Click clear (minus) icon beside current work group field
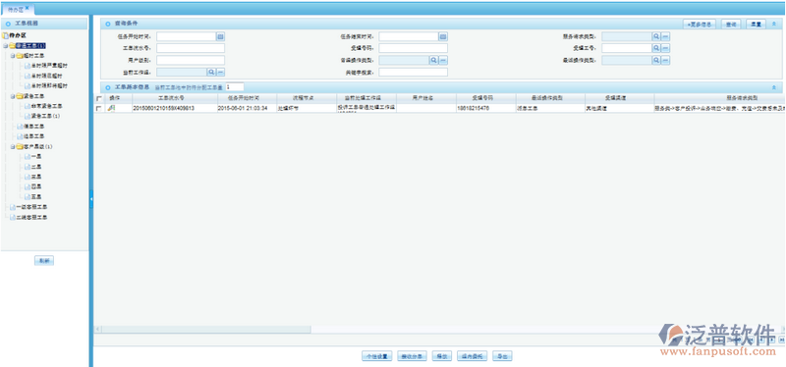The image size is (786, 367). [x=220, y=72]
